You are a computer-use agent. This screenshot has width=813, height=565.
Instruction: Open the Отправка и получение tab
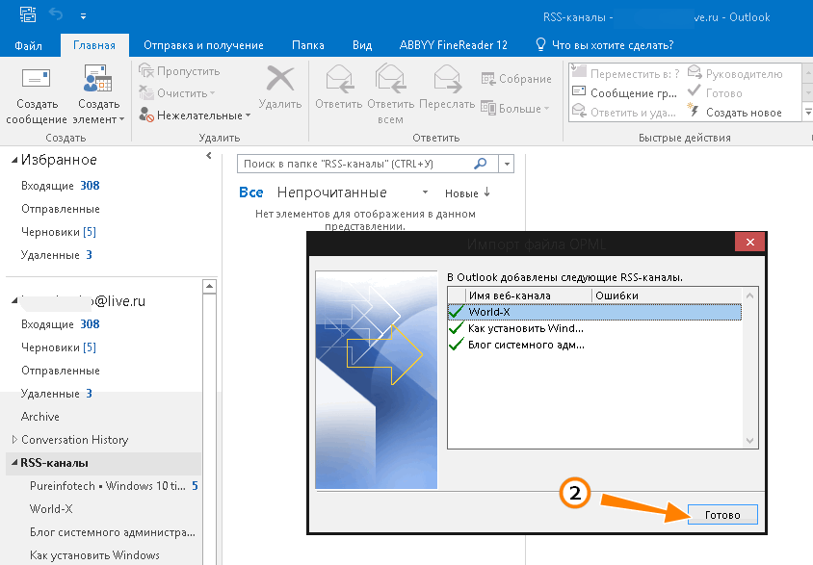(x=203, y=45)
